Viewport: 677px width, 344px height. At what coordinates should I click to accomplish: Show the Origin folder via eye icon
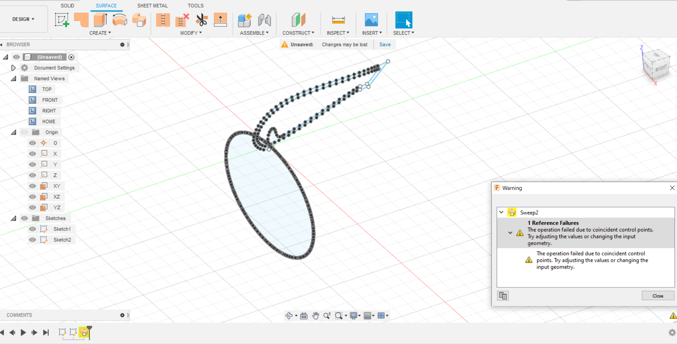tap(24, 132)
